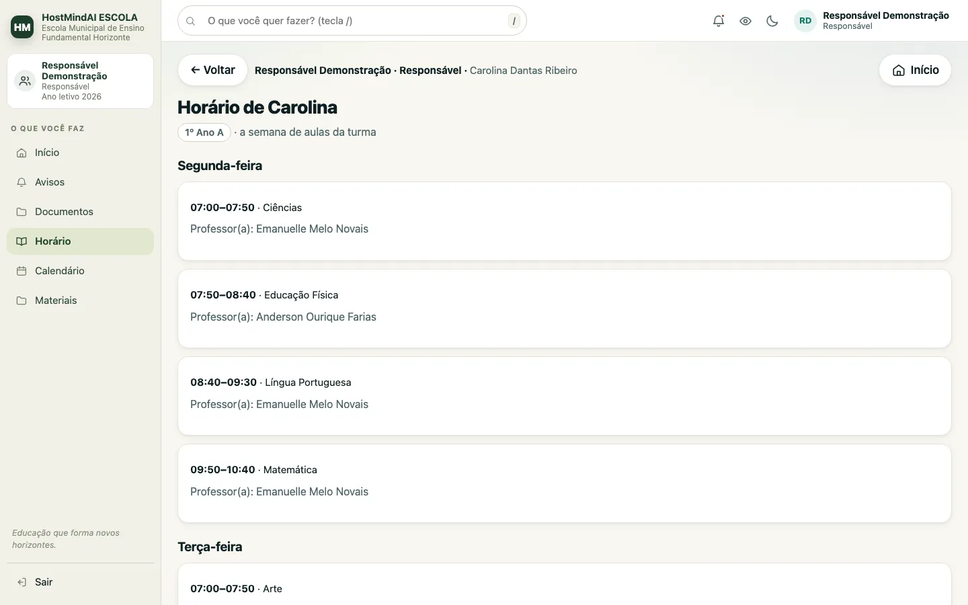
Task: Click the Sair logout button
Action: click(x=80, y=582)
